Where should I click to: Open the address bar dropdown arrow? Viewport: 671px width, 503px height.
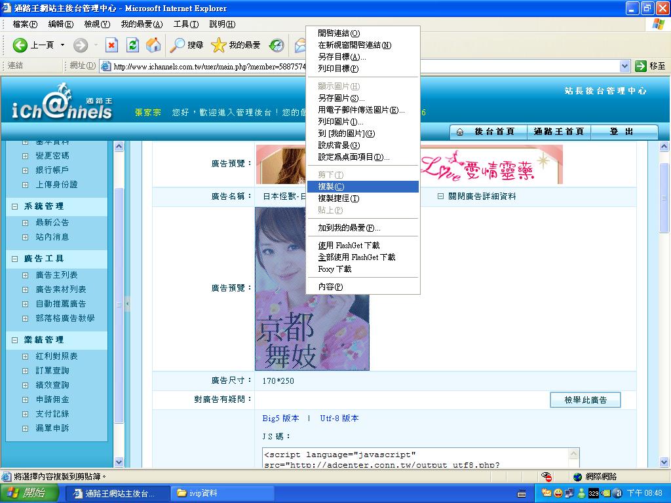coord(624,66)
